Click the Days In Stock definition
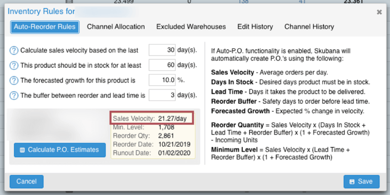Image resolution: width=390 pixels, height=195 pixels. click(290, 82)
